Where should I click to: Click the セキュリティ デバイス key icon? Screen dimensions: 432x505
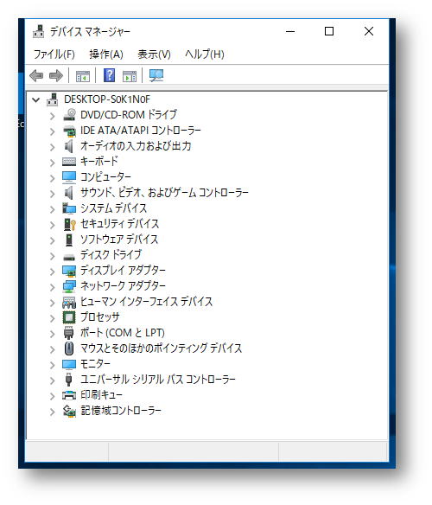pyautogui.click(x=69, y=224)
